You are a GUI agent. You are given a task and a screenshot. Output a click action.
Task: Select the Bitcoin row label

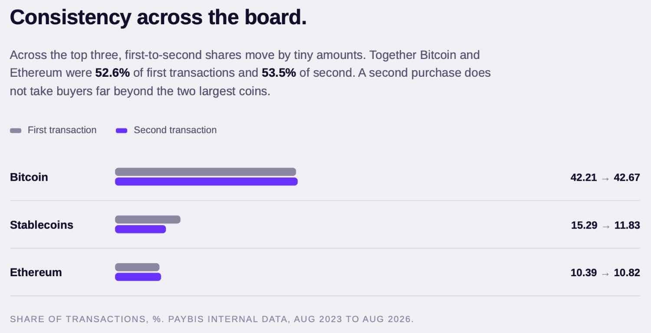click(29, 177)
